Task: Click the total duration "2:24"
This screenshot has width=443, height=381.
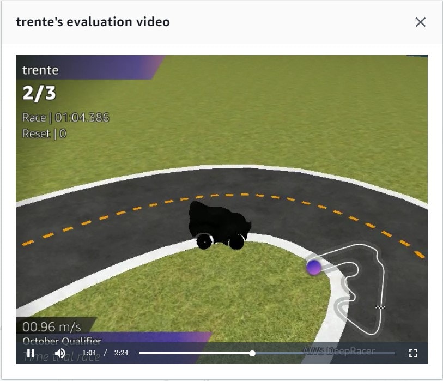Action: 121,353
